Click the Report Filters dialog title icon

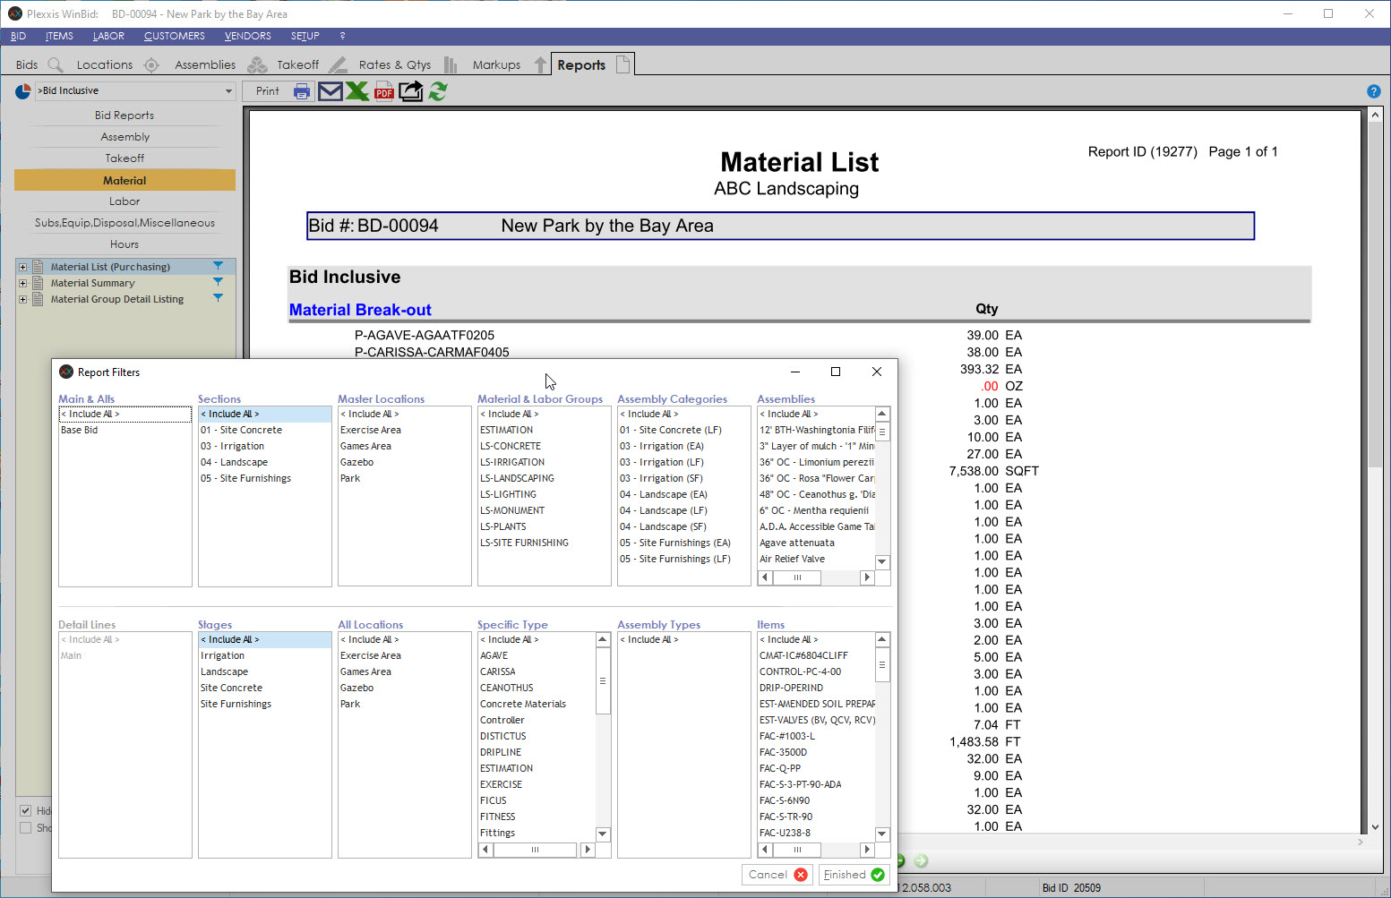(x=66, y=372)
